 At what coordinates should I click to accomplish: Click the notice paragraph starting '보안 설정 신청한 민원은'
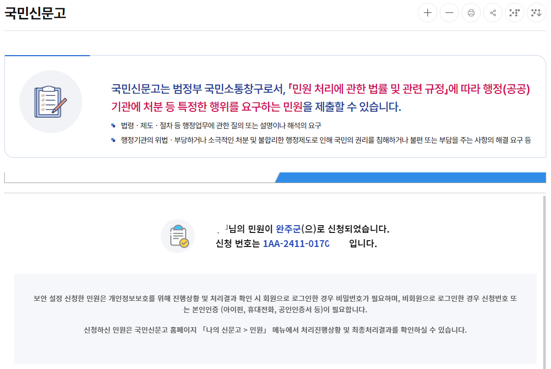(275, 304)
